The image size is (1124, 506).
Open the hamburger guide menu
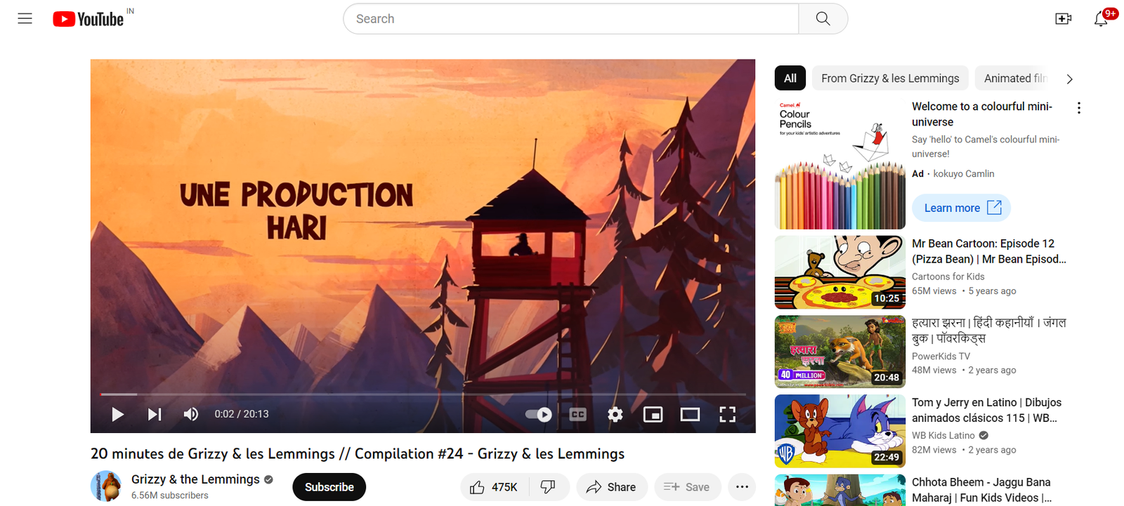pyautogui.click(x=25, y=19)
